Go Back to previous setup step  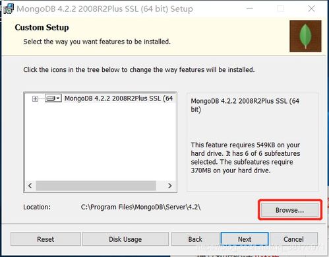195,239
